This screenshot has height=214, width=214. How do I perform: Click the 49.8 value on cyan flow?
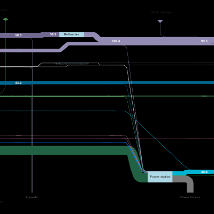point(204,172)
